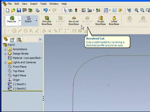Click the double-chevron panel expand button
This screenshot has height=112, width=150.
point(40,40)
